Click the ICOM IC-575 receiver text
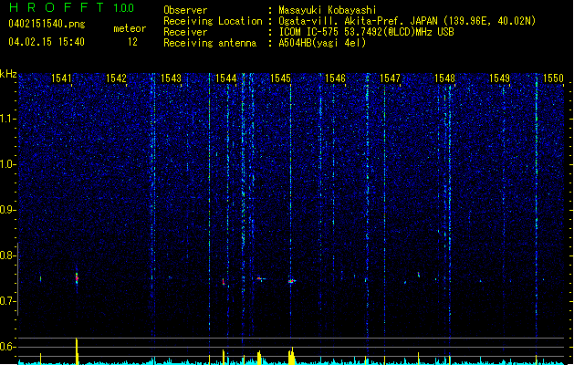The image size is (574, 365). pos(366,32)
